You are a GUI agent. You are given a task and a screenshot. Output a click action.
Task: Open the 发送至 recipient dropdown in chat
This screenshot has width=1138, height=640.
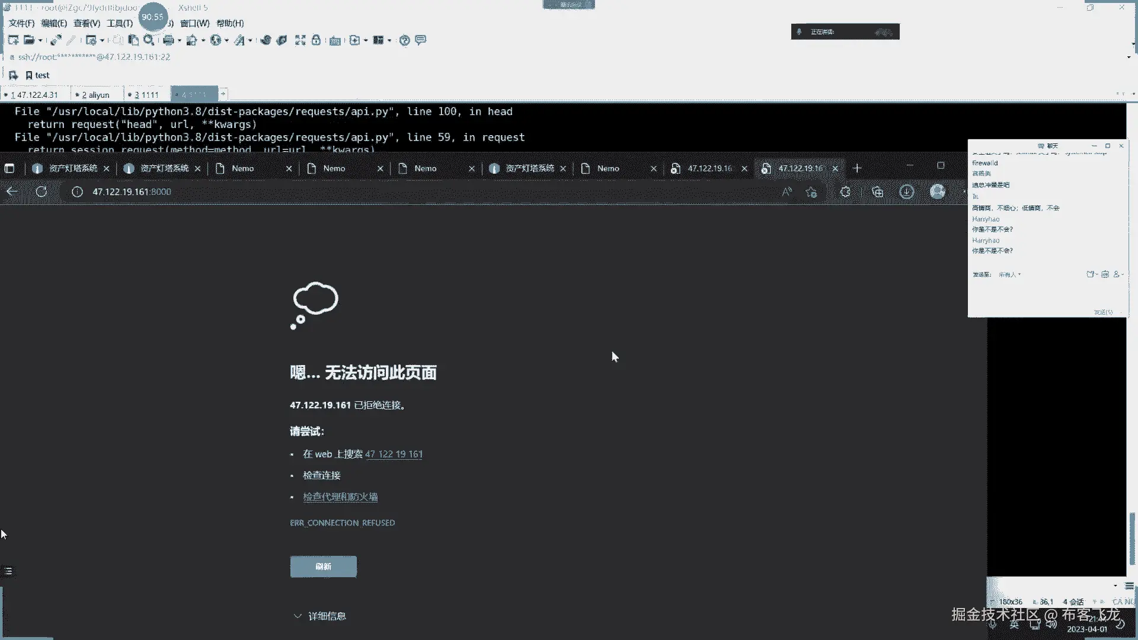pos(1009,275)
